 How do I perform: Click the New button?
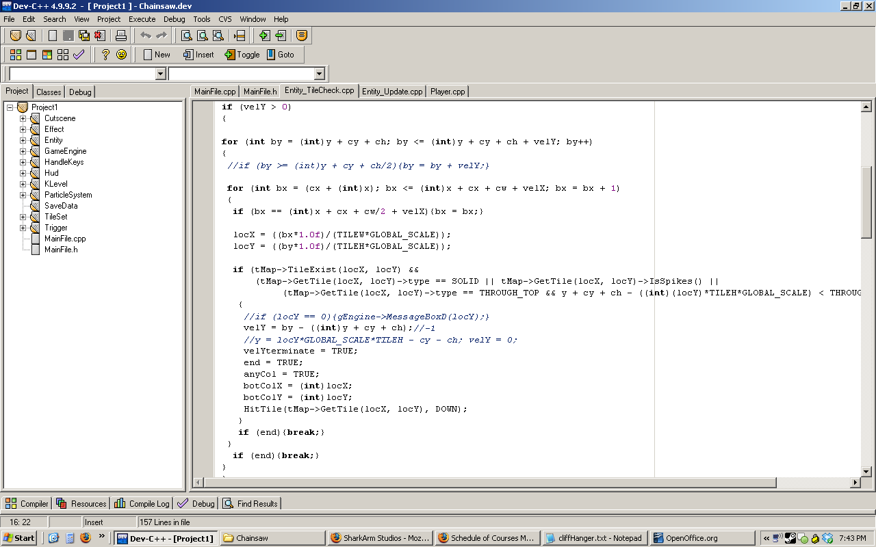[157, 55]
